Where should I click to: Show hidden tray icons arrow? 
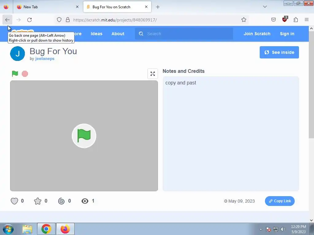click(x=261, y=229)
